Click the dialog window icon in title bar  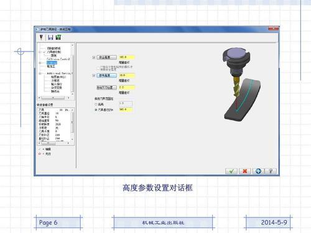click(x=37, y=29)
